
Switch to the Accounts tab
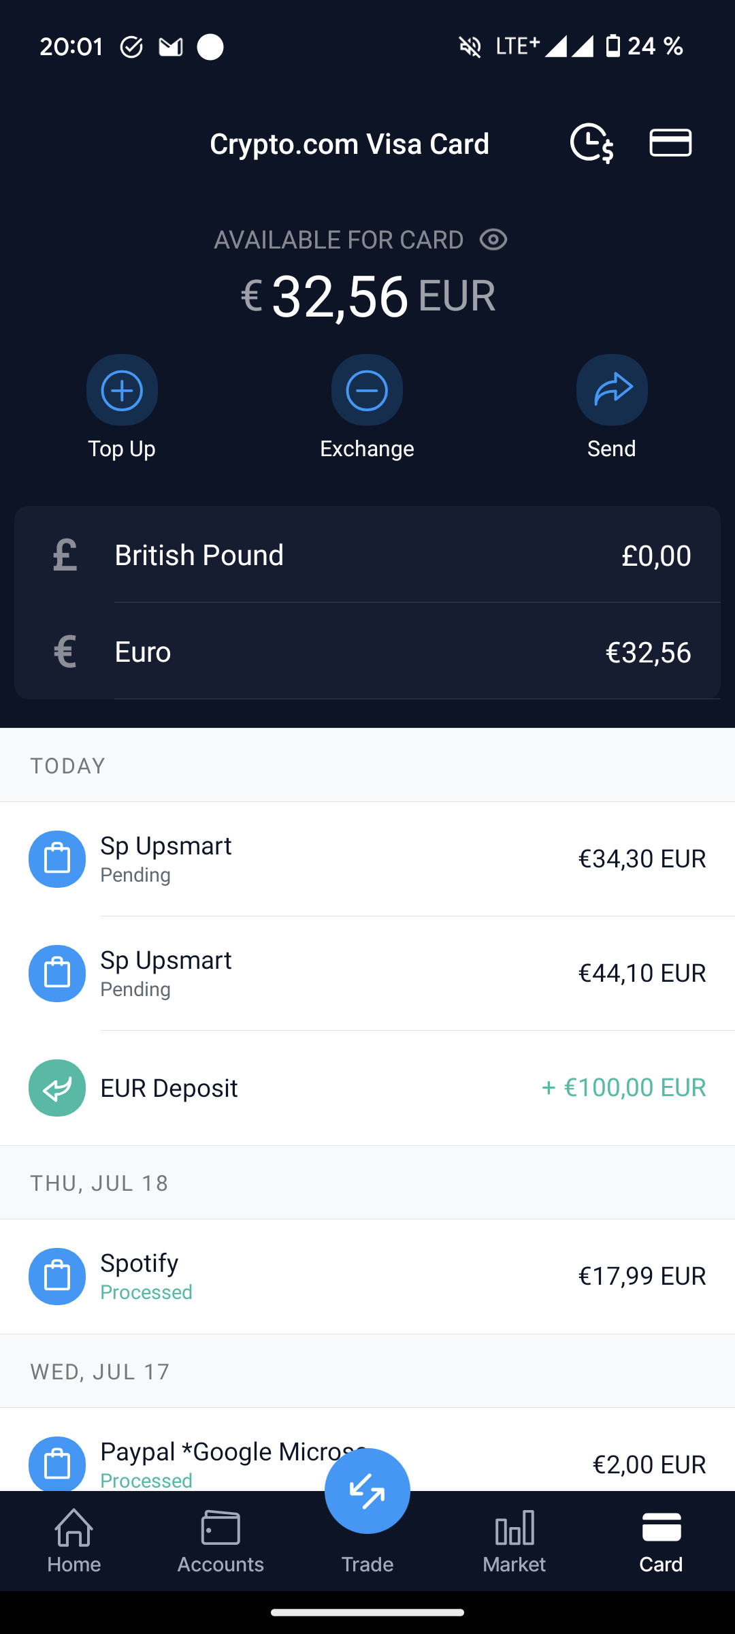(x=220, y=1541)
